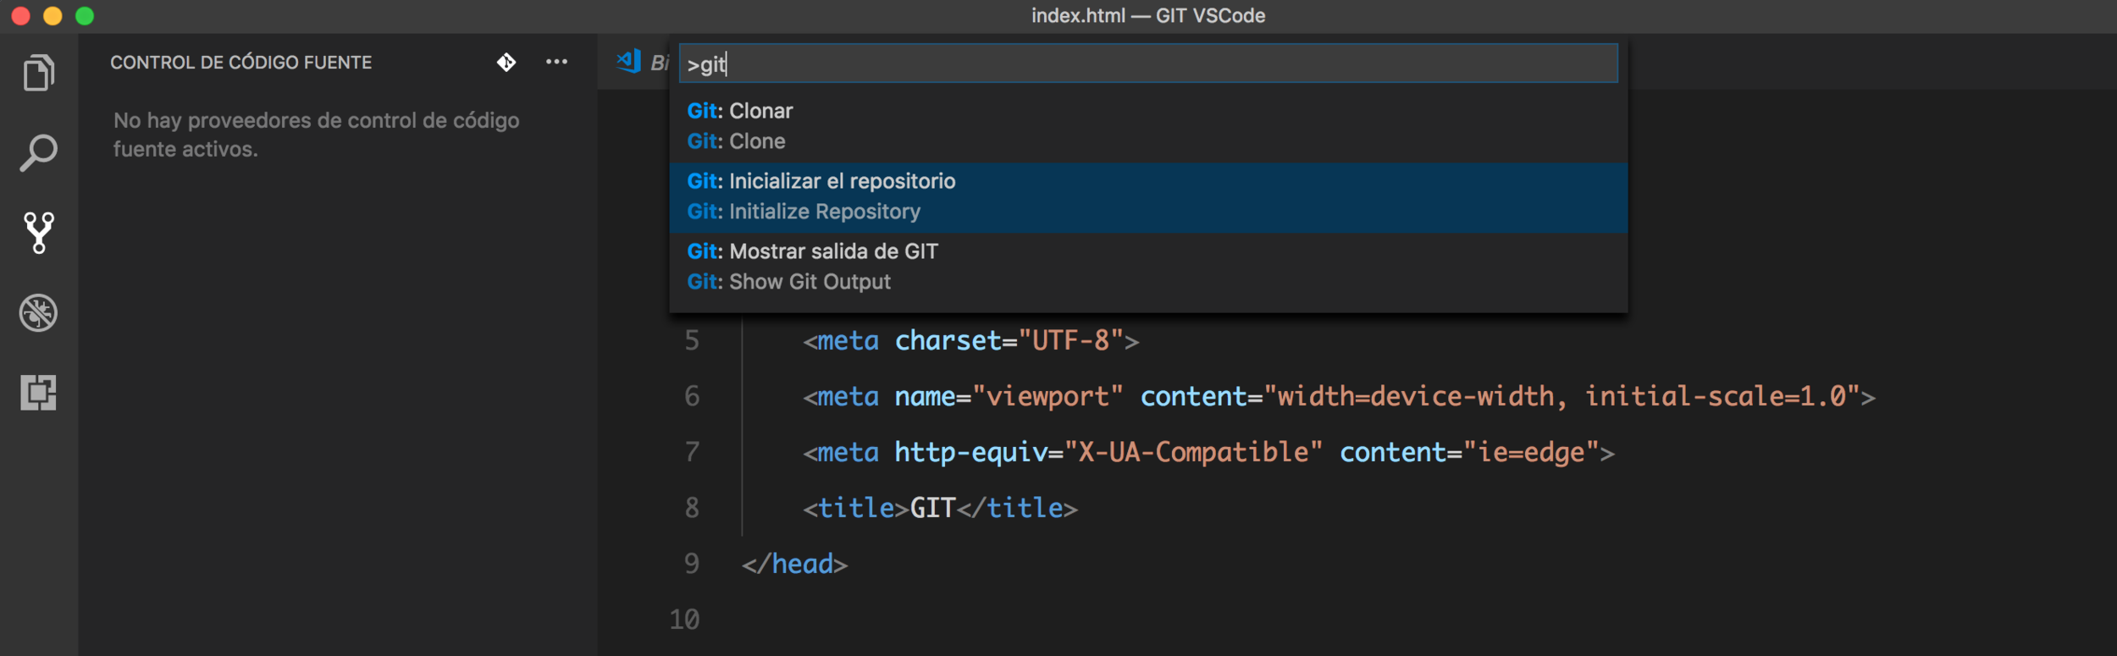Image resolution: width=2117 pixels, height=656 pixels.
Task: Select the Source Control branch icon
Action: click(x=39, y=233)
